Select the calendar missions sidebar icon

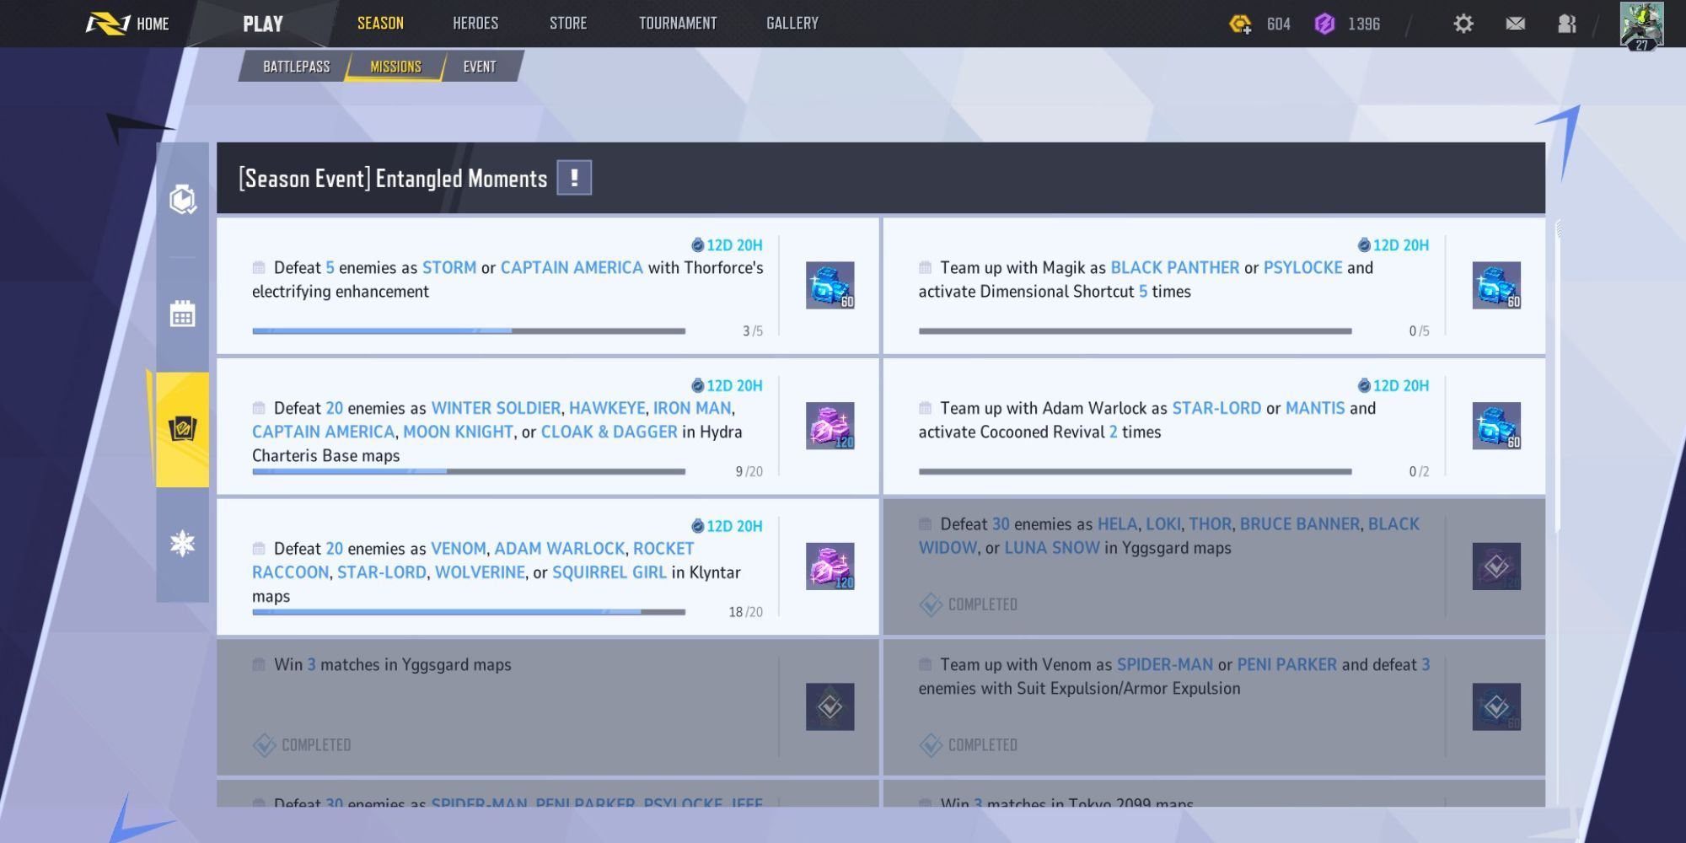click(182, 314)
